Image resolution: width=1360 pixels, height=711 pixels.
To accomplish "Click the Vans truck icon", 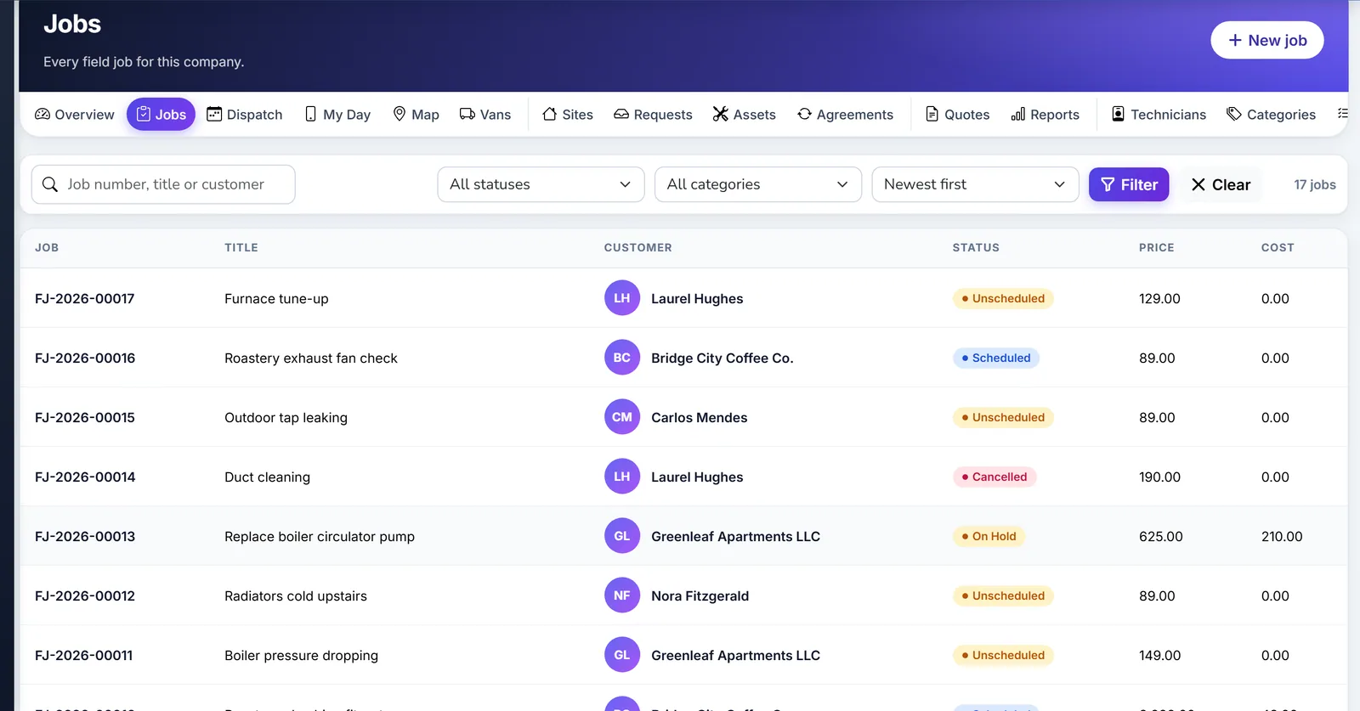I will pyautogui.click(x=467, y=114).
